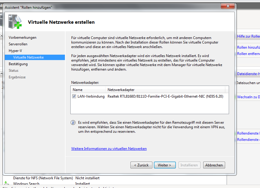Uncheck the LAN-Verbindung network adapter checkbox
The width and height of the screenshot is (260, 188).
tap(74, 96)
